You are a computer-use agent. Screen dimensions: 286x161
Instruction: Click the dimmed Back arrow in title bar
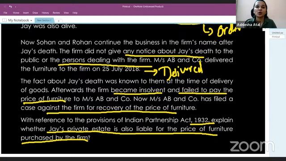click(x=5, y=7)
